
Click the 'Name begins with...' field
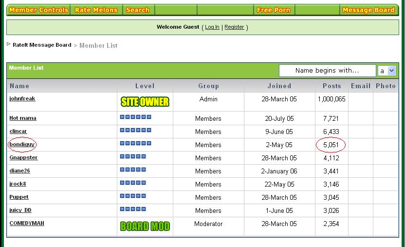pyautogui.click(x=327, y=71)
